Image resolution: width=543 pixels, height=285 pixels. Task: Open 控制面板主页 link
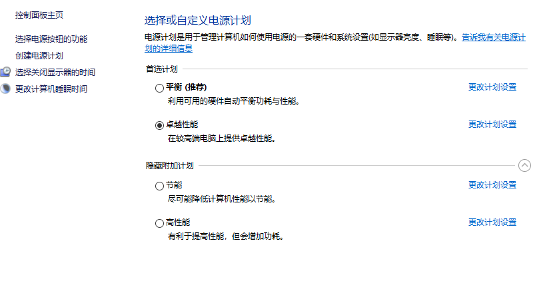[40, 15]
